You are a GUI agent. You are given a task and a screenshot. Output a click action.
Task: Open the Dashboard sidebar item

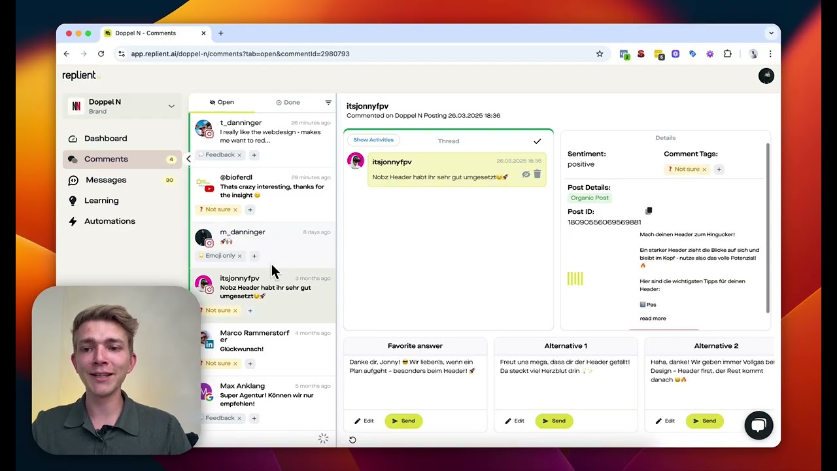pos(106,138)
